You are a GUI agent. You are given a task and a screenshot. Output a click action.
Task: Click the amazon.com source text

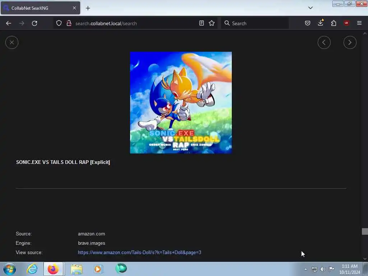point(92,234)
